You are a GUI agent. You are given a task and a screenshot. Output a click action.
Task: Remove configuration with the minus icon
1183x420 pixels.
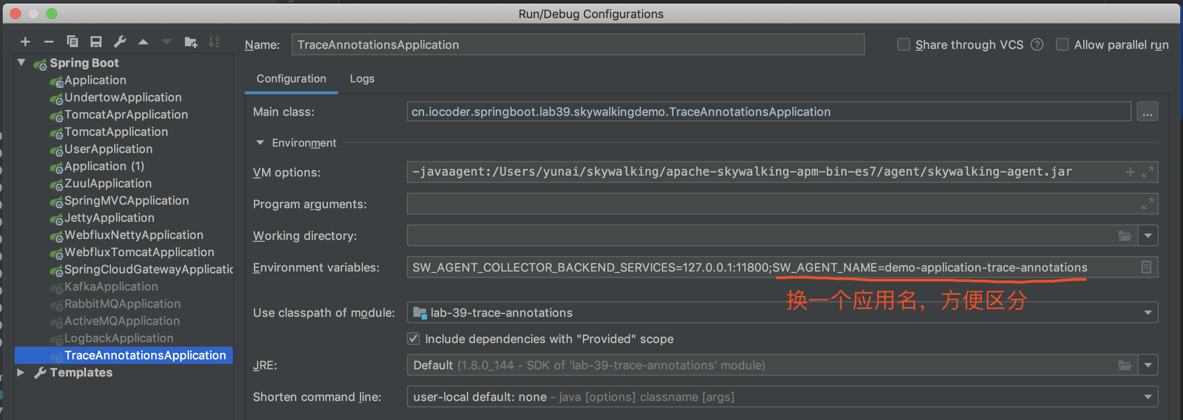(x=48, y=42)
